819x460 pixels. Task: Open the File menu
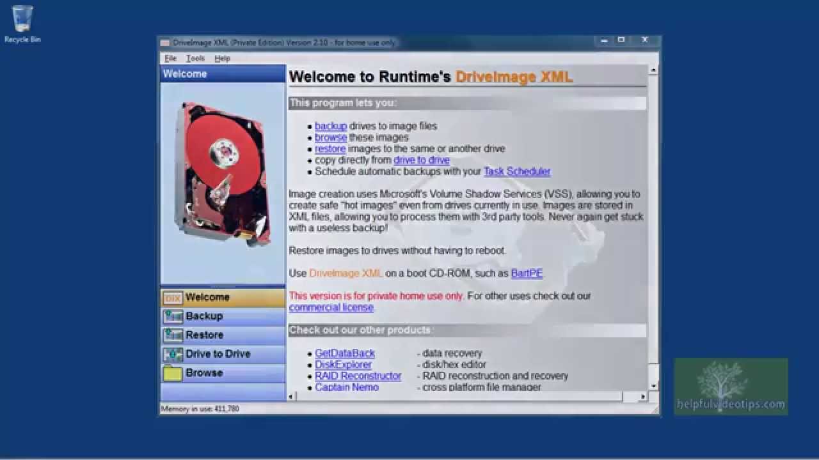(x=170, y=58)
